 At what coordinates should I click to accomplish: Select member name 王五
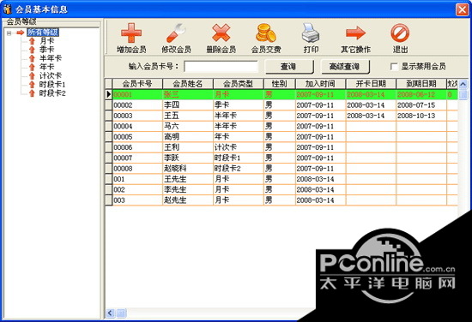pos(172,116)
